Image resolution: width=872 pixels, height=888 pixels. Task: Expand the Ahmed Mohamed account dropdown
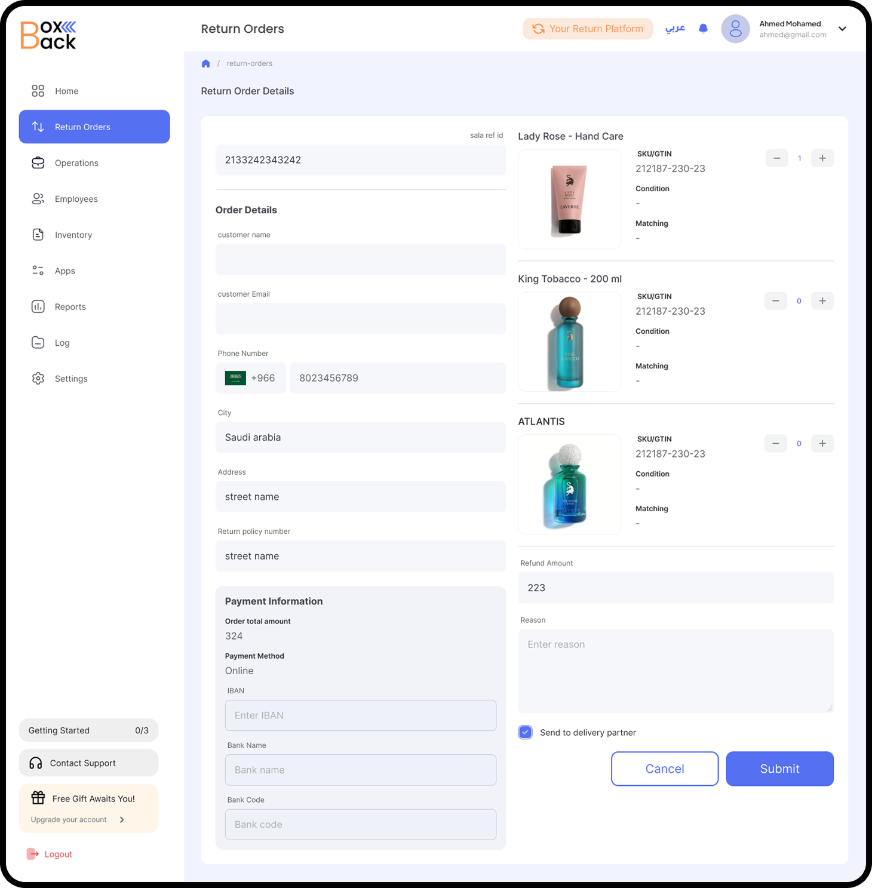coord(842,29)
